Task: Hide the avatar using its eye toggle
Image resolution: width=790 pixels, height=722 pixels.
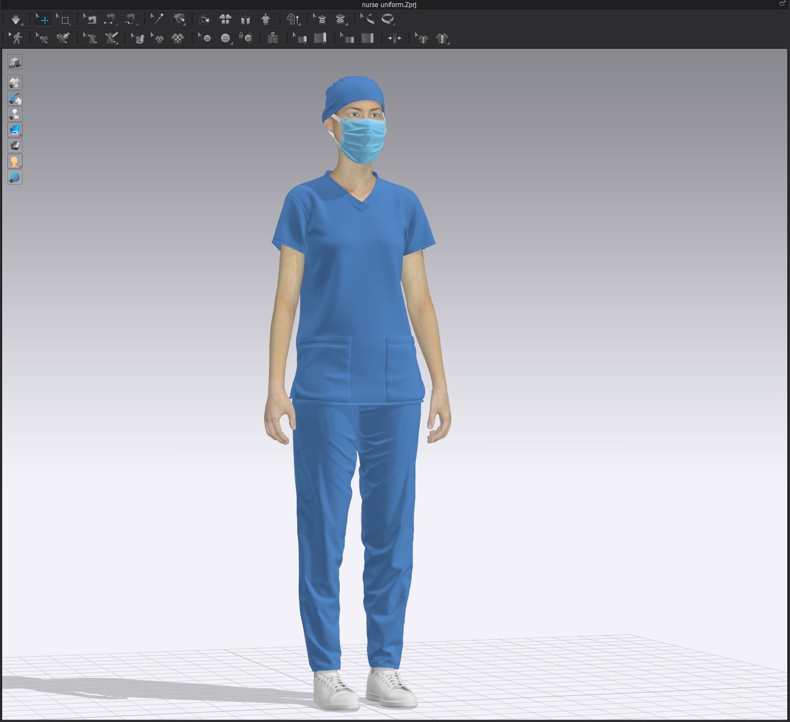Action: click(x=15, y=114)
